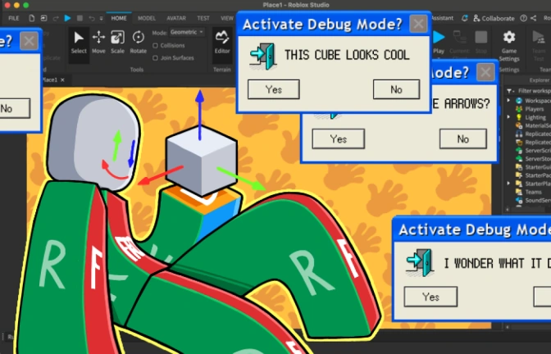Expand the StarterPla node in Explorer
Image resolution: width=551 pixels, height=354 pixels.
pyautogui.click(x=508, y=184)
